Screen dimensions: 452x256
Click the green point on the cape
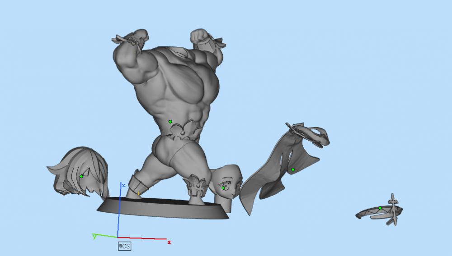[293, 169]
